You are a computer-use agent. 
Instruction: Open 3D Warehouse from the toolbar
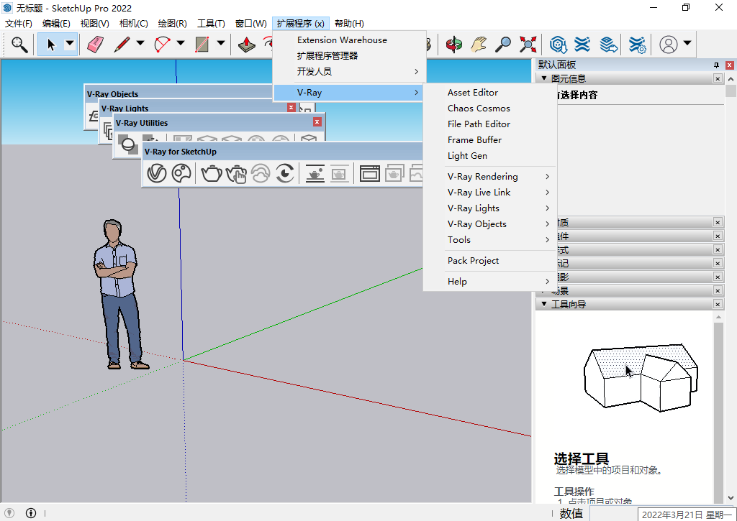[559, 45]
